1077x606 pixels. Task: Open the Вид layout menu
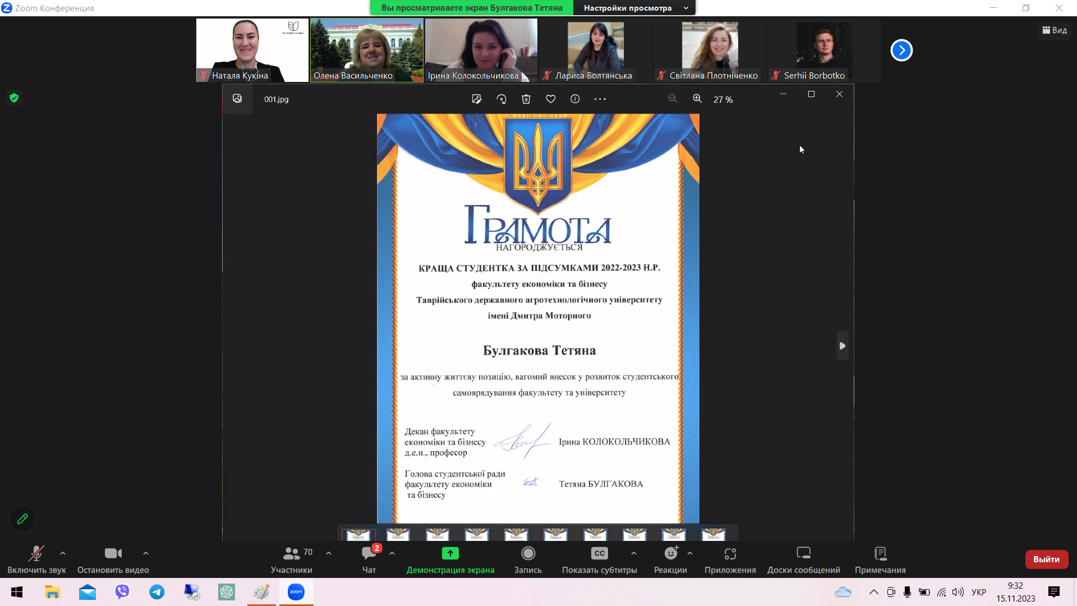click(1055, 30)
